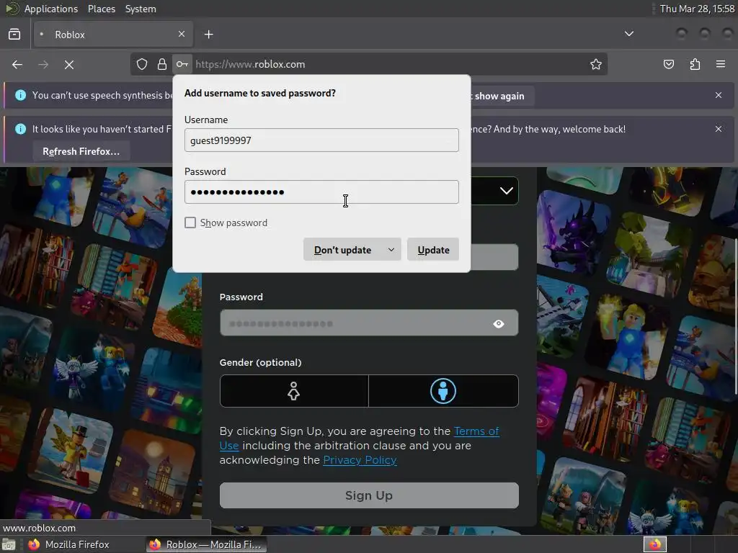Select the male gender icon
Image resolution: width=738 pixels, height=553 pixels.
(x=443, y=391)
